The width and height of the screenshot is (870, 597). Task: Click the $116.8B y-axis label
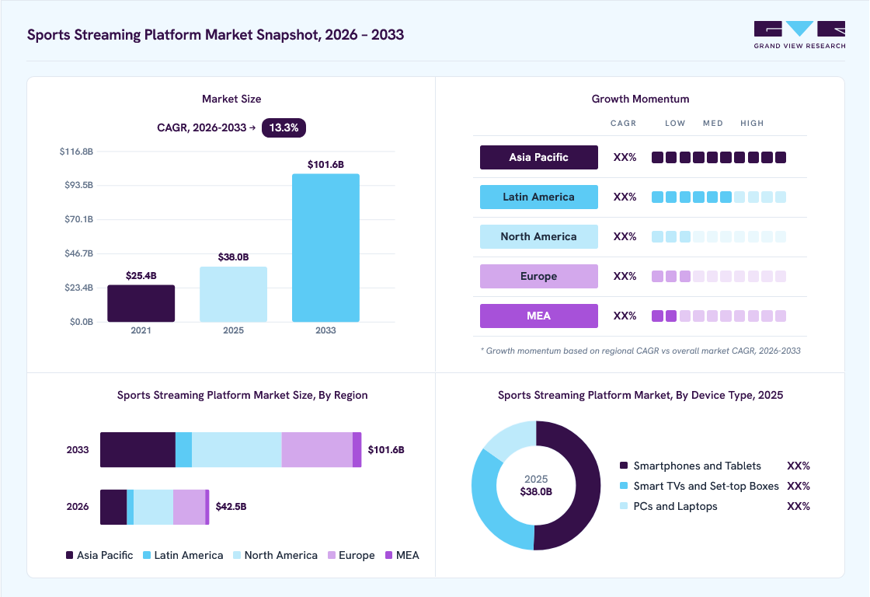(77, 152)
